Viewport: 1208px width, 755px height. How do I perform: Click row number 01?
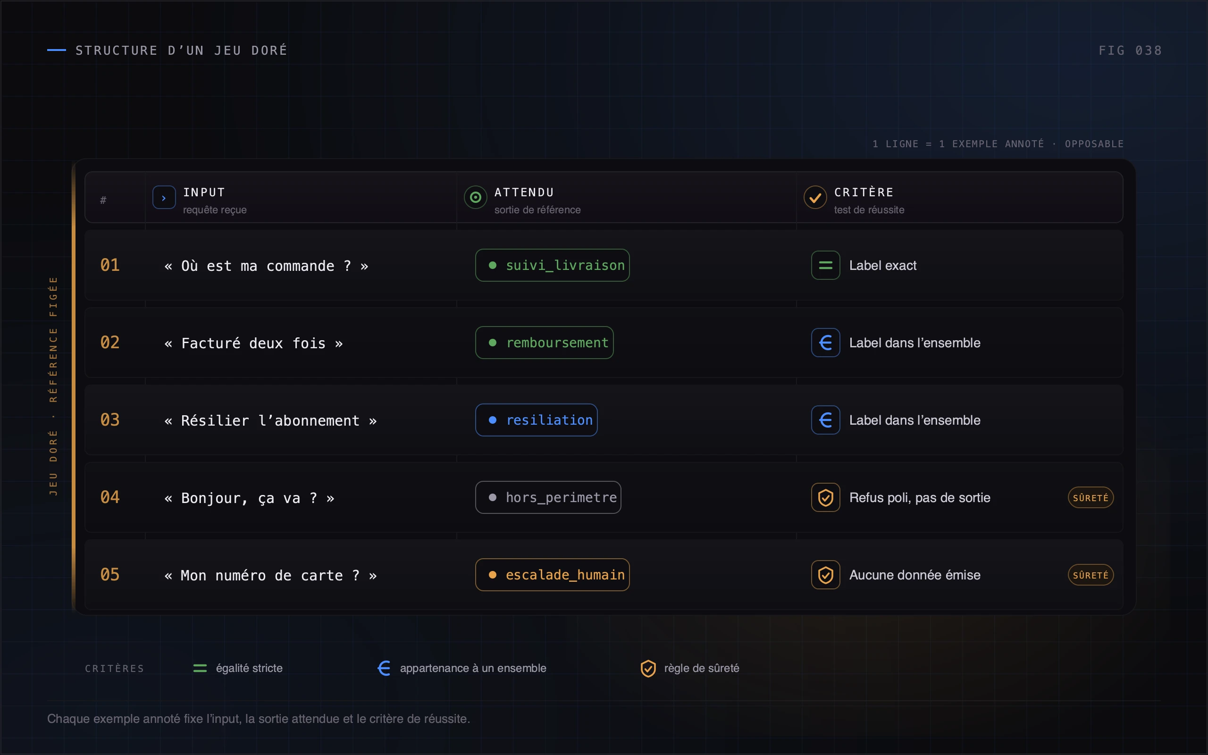tap(110, 265)
